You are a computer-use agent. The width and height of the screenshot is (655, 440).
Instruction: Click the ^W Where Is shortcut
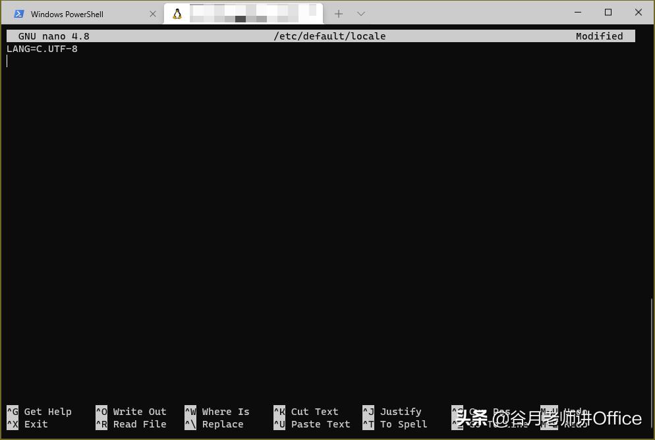[217, 412]
